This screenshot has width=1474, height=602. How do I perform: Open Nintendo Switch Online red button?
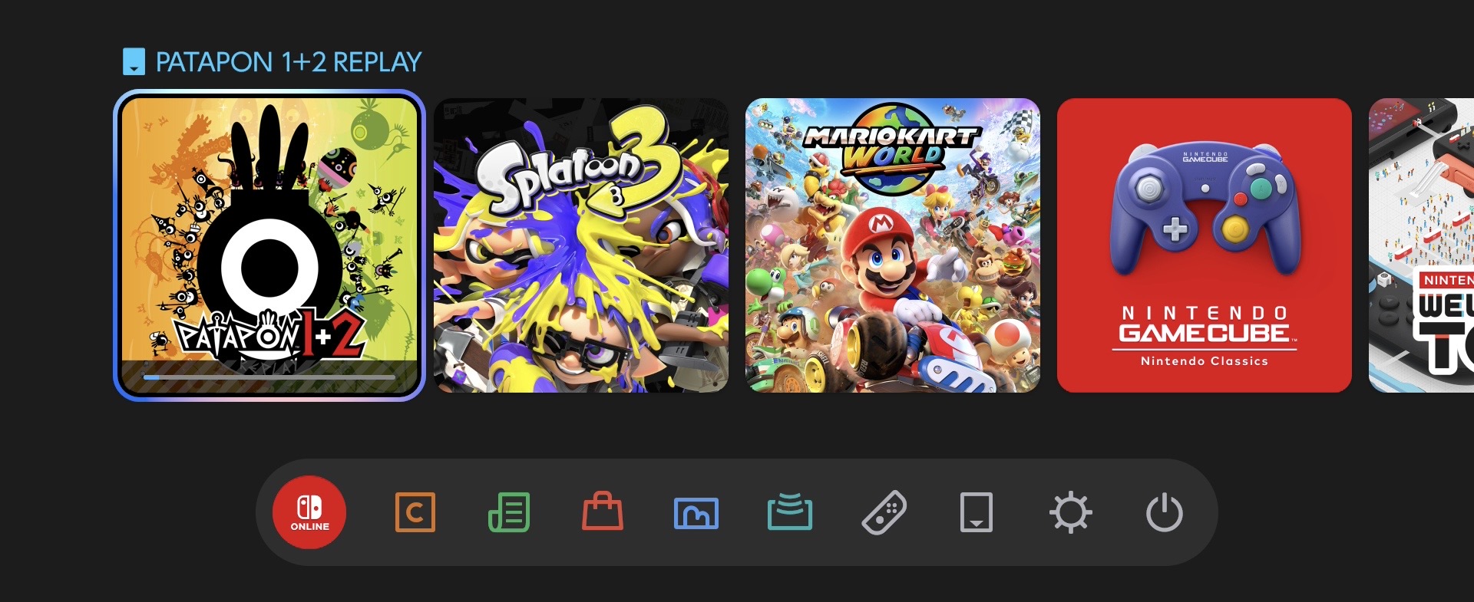click(309, 512)
